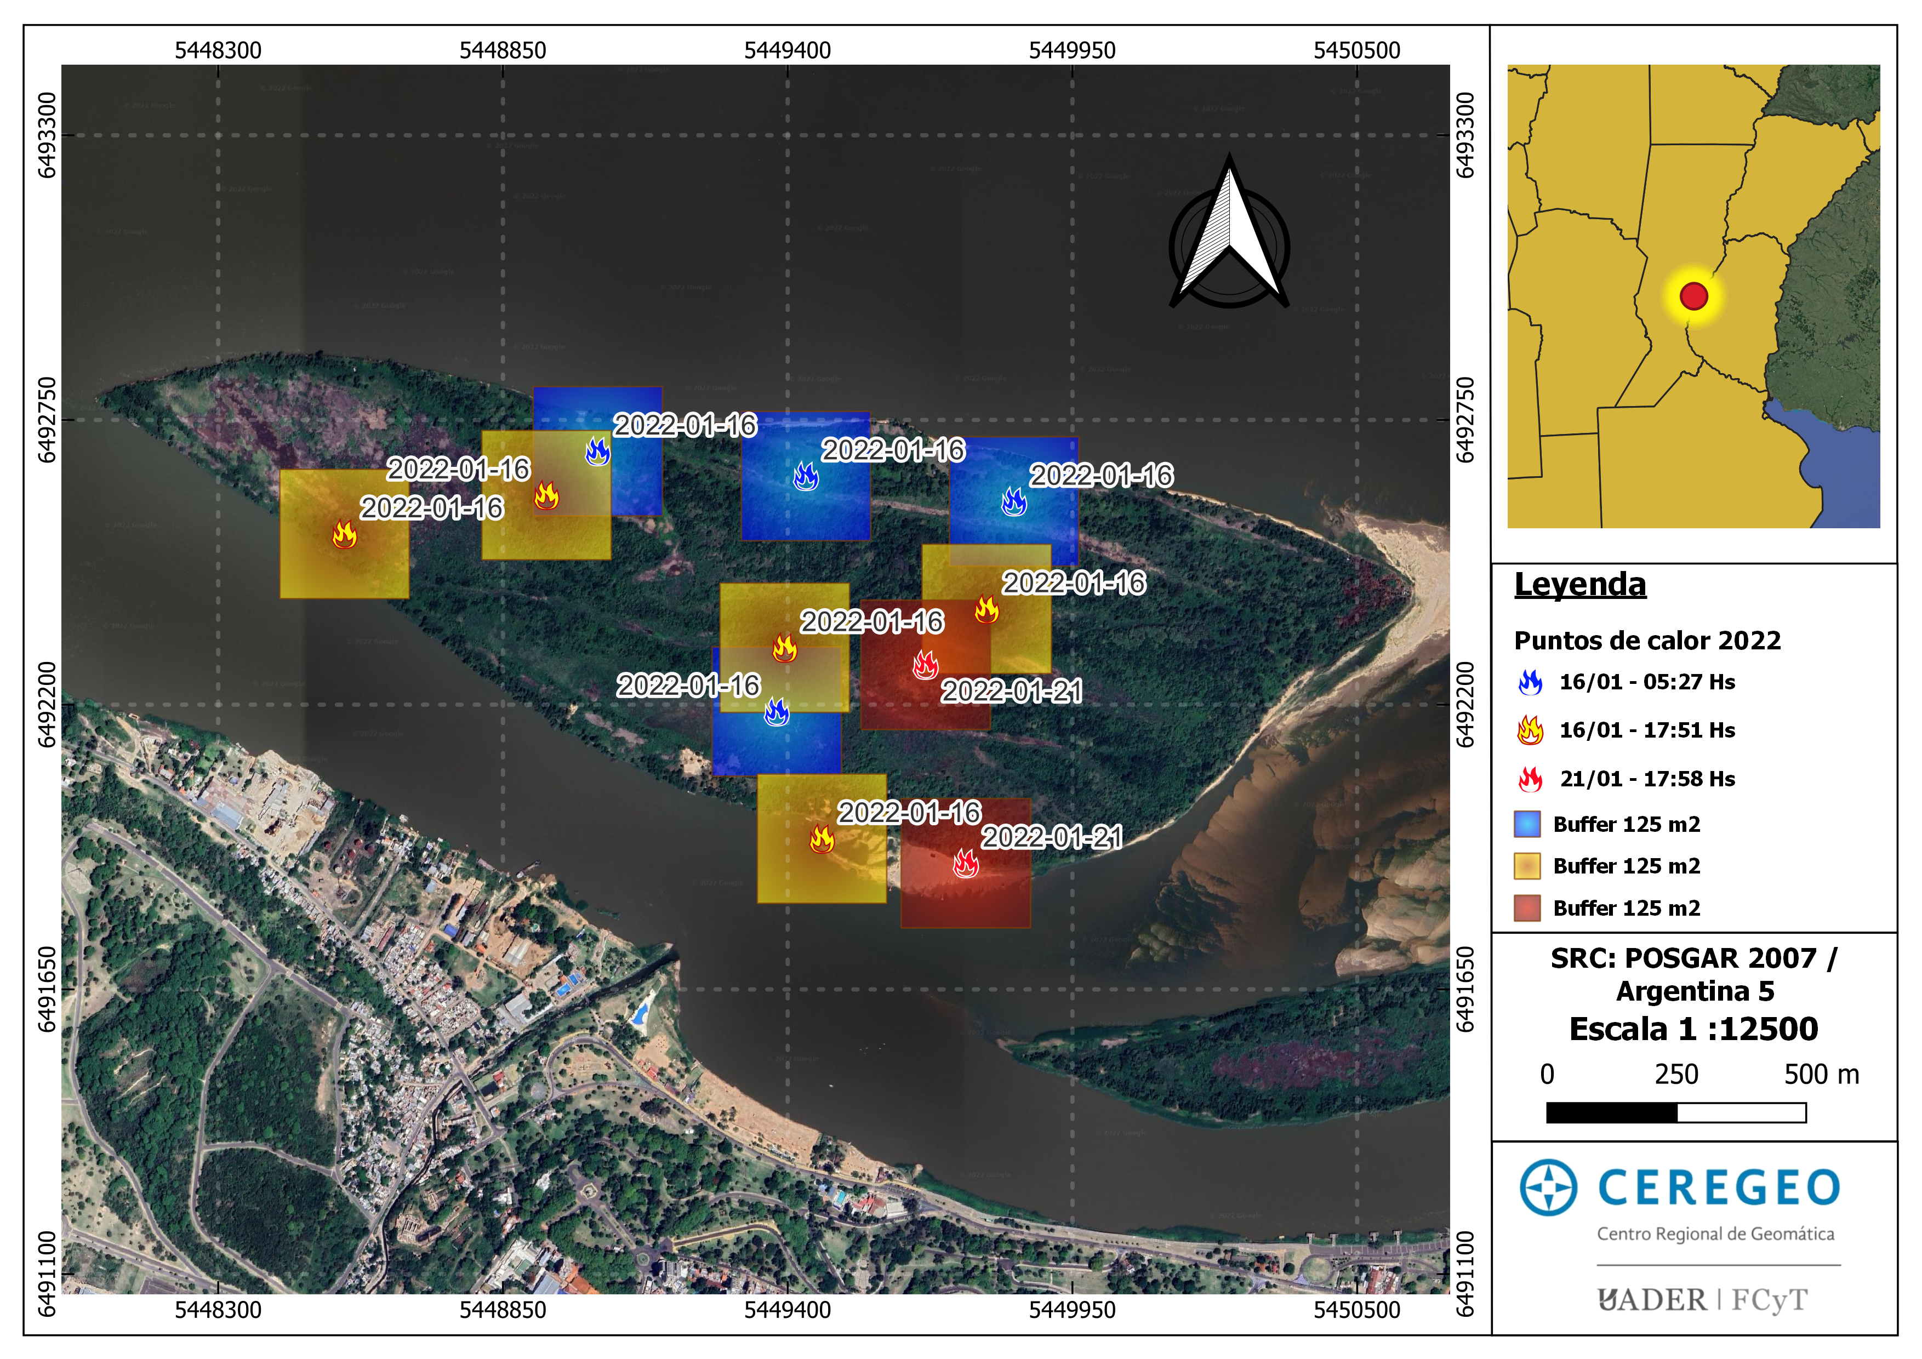Viewport: 1922px width, 1359px height.
Task: Click the north arrow compass symbol
Action: click(1228, 238)
